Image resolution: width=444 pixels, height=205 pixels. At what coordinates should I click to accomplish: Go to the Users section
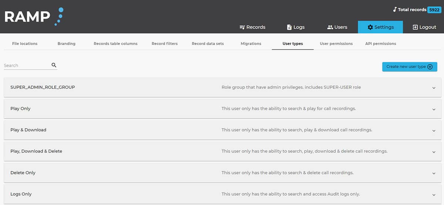click(337, 27)
